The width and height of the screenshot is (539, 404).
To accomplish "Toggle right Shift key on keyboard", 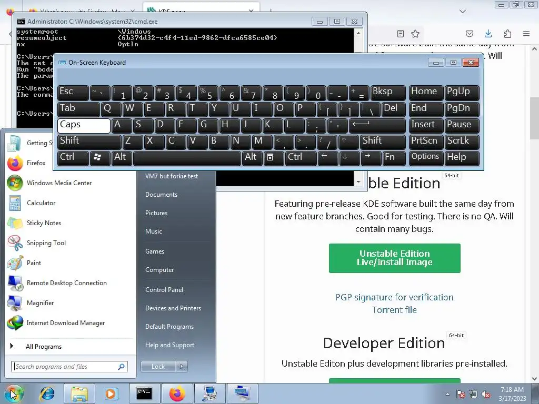I will click(x=383, y=142).
